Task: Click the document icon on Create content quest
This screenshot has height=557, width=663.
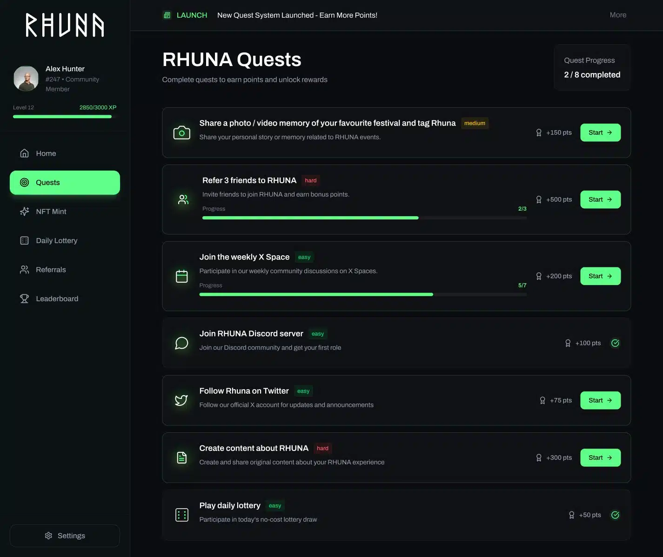Action: [x=181, y=458]
